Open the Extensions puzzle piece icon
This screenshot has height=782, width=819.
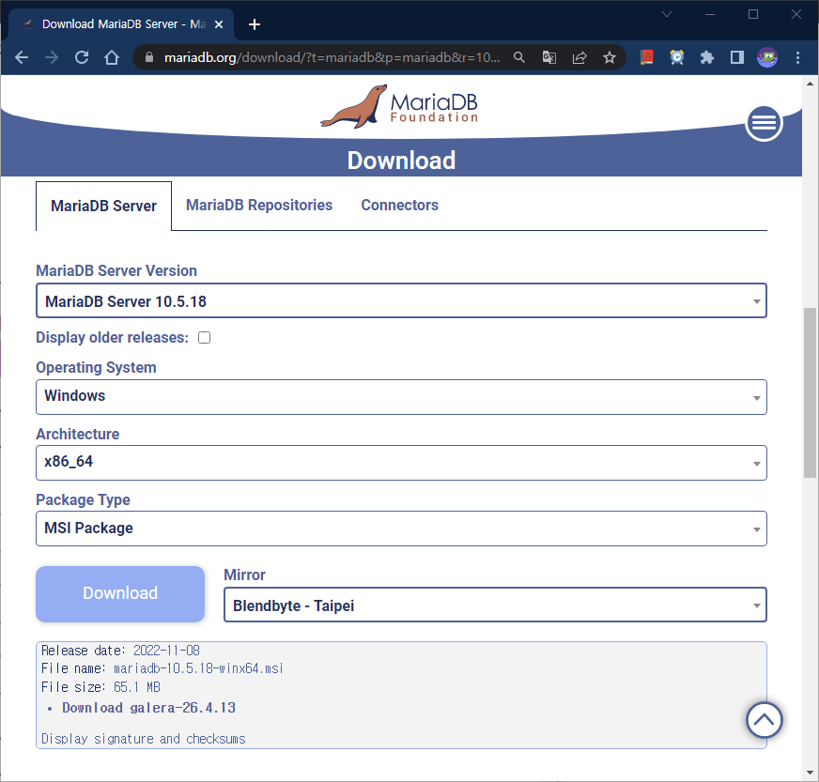click(706, 57)
